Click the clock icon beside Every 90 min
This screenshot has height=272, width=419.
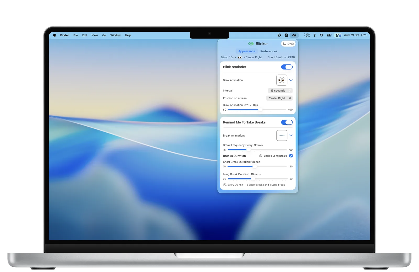pos(225,185)
